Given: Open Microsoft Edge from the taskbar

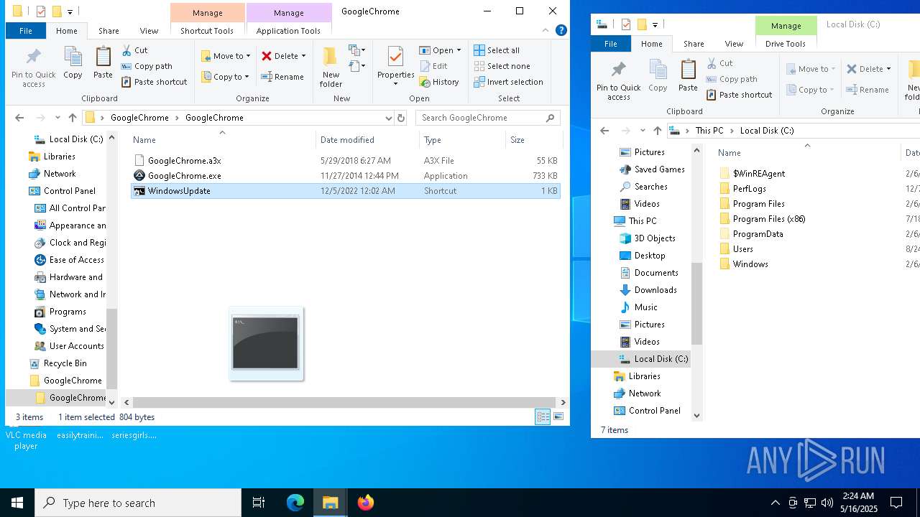Looking at the screenshot, I should pos(295,503).
